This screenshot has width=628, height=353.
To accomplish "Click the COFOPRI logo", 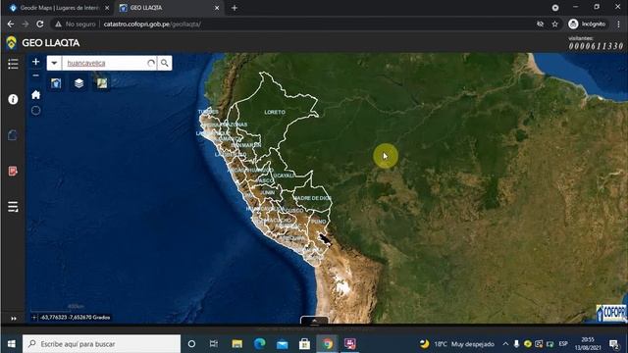I will 611,313.
